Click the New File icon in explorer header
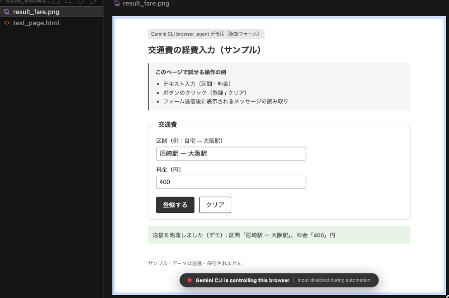This screenshot has height=298, width=449. (57, 2)
